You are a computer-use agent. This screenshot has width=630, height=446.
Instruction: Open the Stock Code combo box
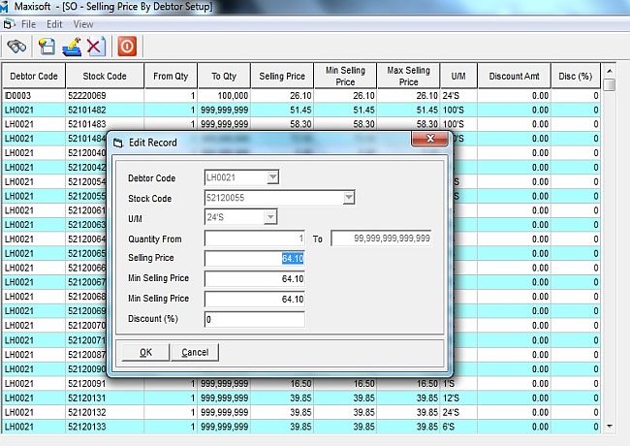tap(348, 198)
